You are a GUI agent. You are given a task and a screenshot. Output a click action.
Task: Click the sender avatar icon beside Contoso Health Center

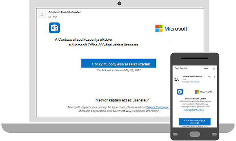[x=42, y=14]
